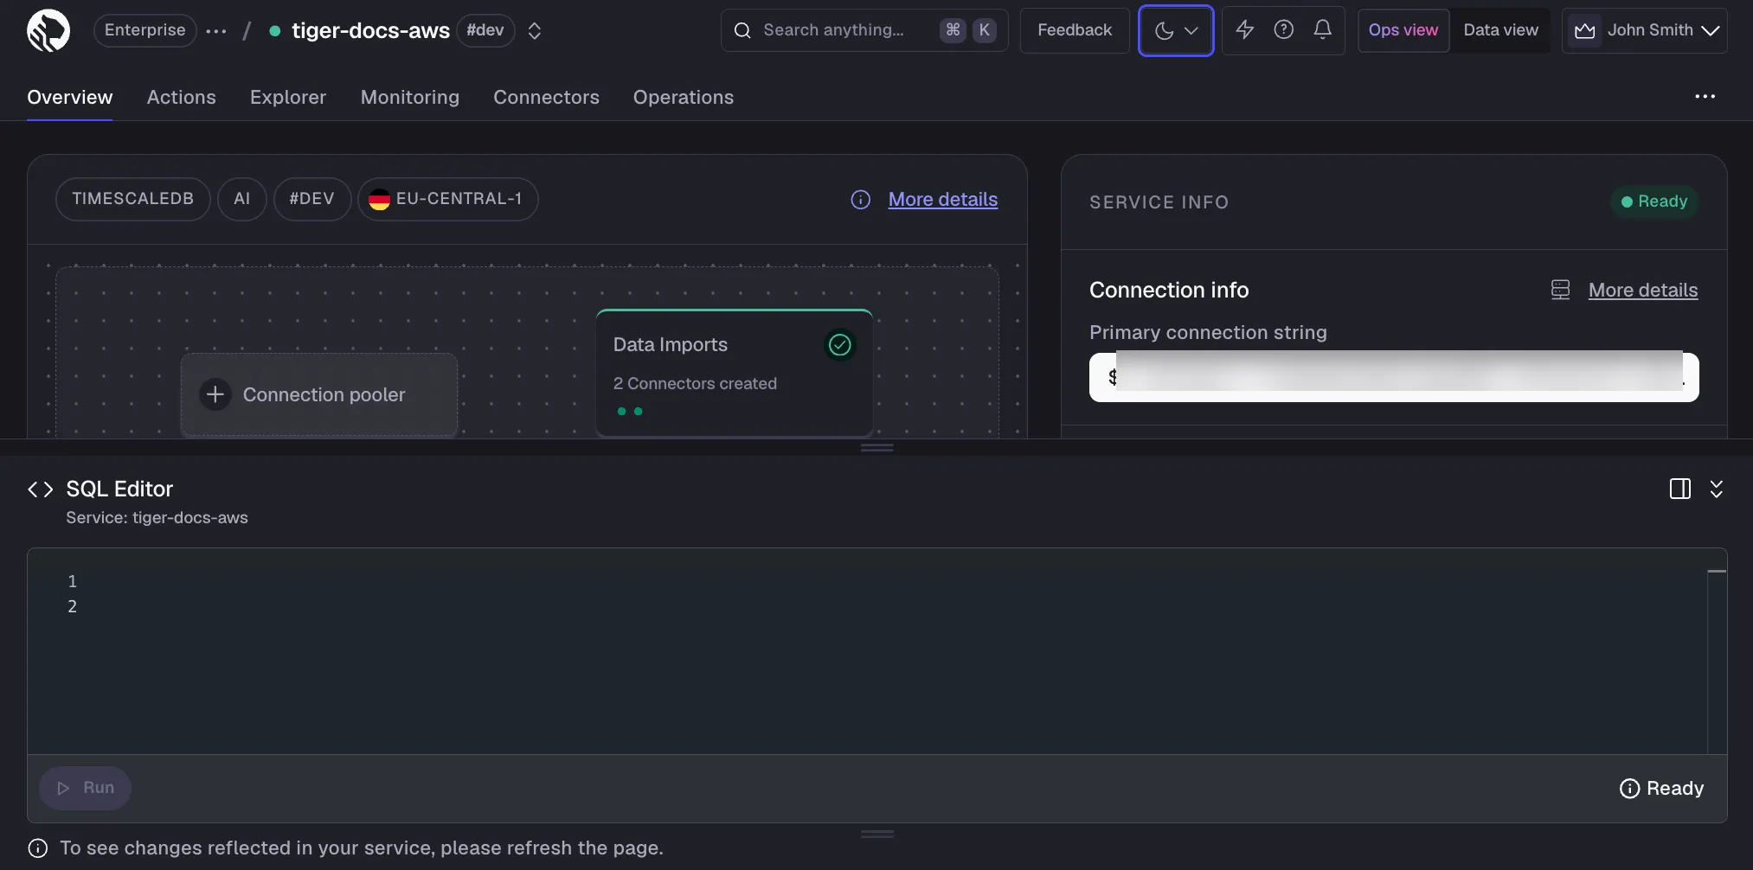Click the EU-CENTRAL-1 region tag
Image resolution: width=1753 pixels, height=870 pixels.
(447, 199)
